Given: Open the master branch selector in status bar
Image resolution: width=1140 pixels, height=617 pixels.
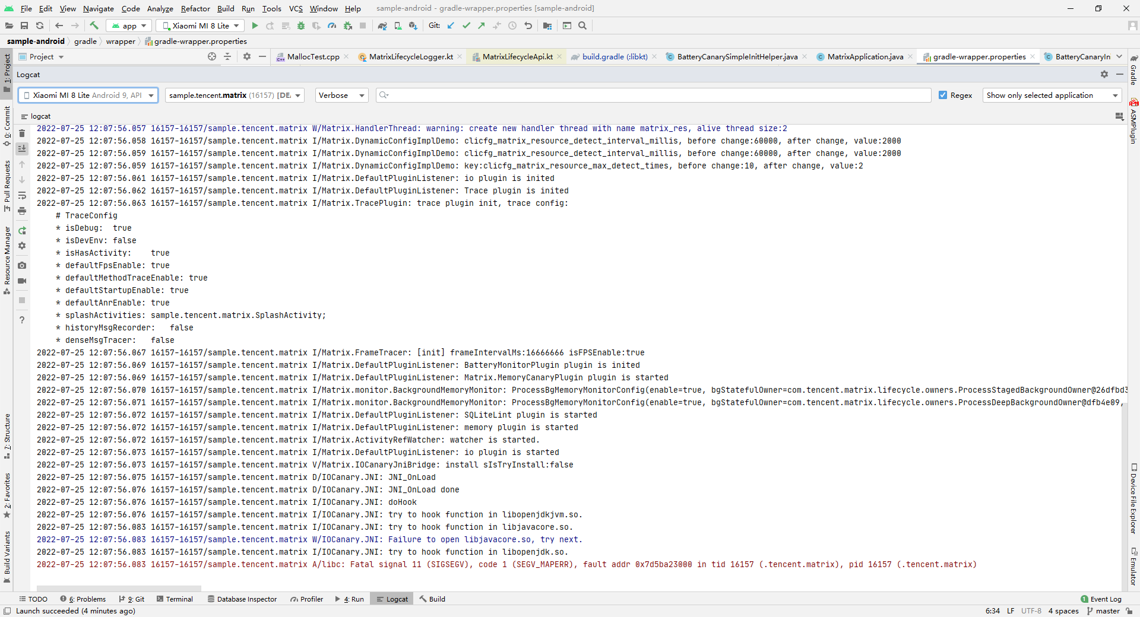Looking at the screenshot, I should click(x=1103, y=610).
